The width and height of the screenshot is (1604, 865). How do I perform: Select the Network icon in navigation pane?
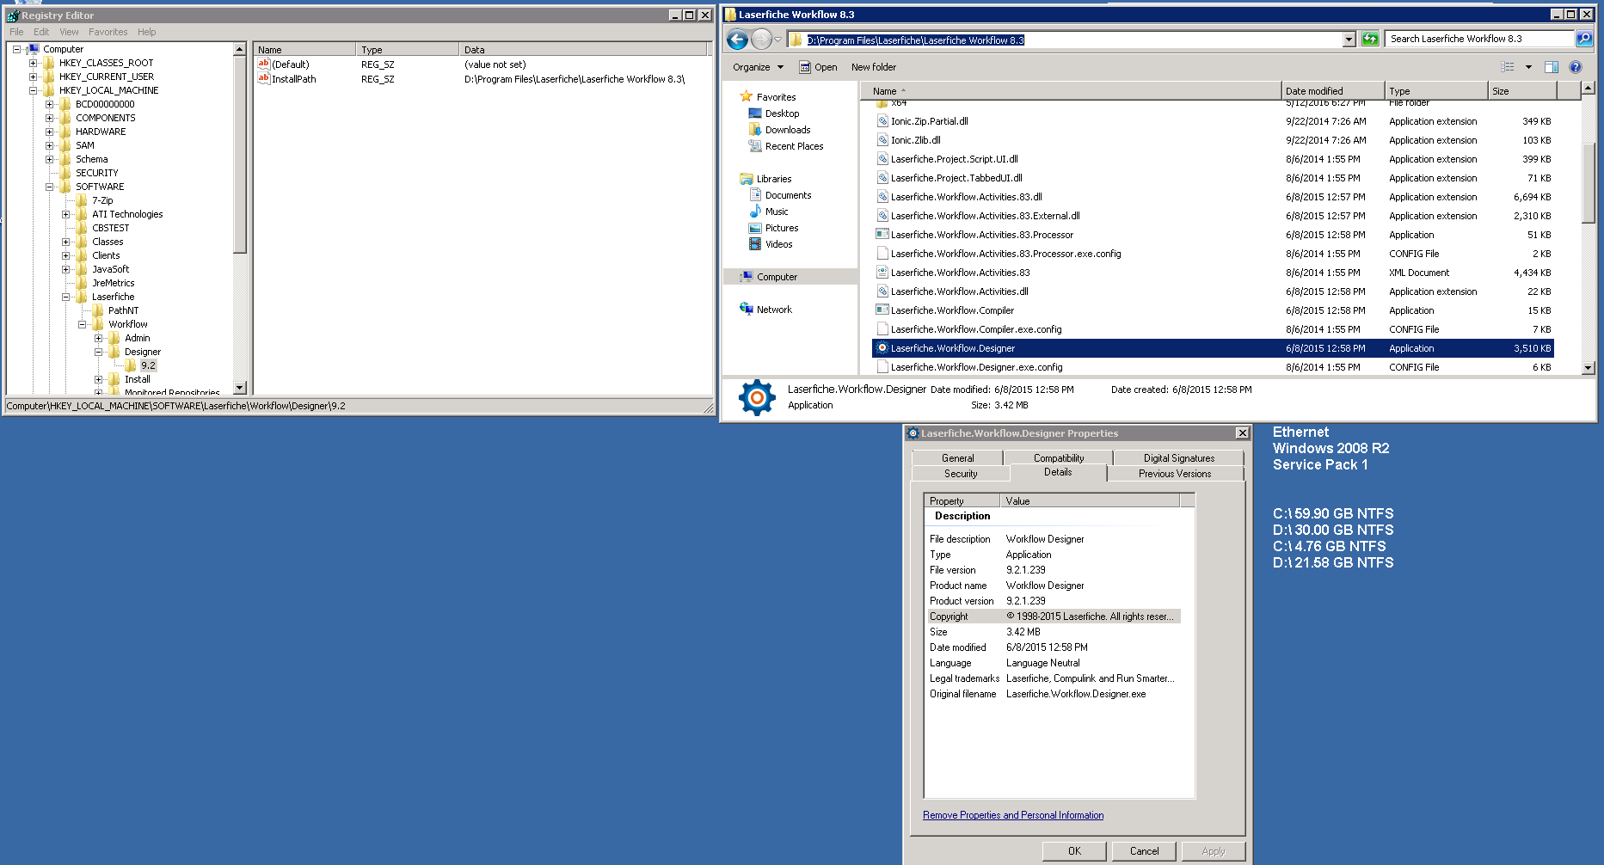point(746,310)
